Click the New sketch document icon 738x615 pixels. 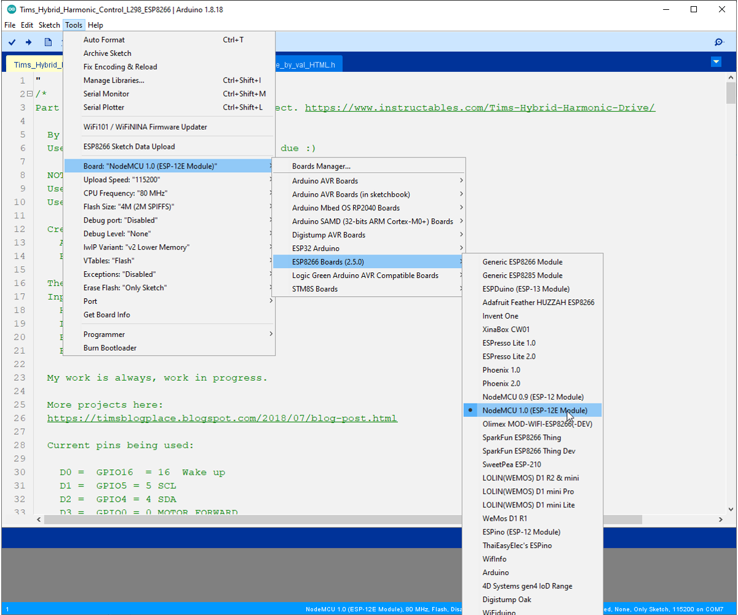click(x=48, y=42)
